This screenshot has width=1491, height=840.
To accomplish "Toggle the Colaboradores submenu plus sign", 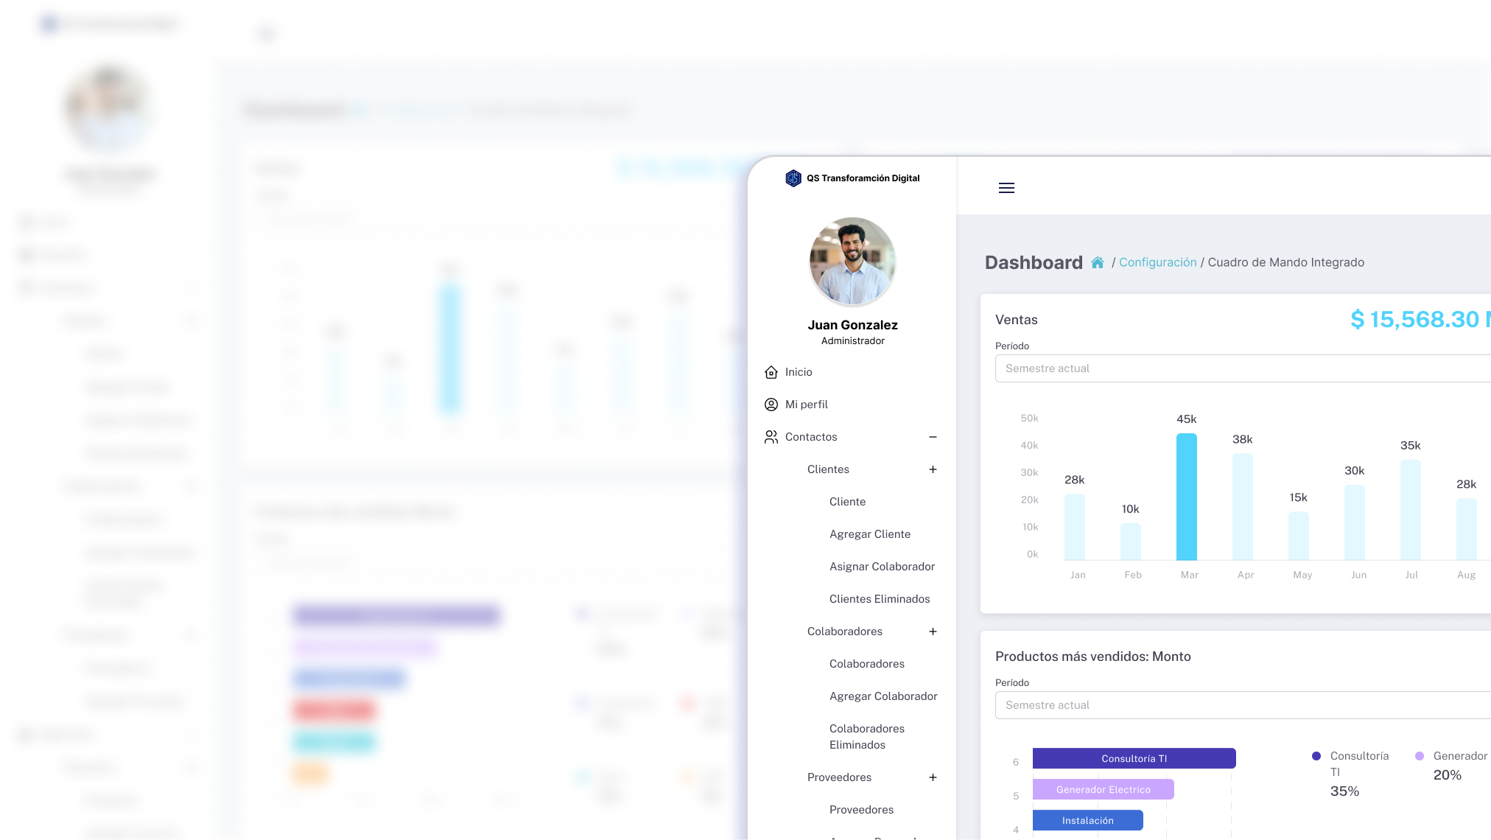I will pos(933,631).
